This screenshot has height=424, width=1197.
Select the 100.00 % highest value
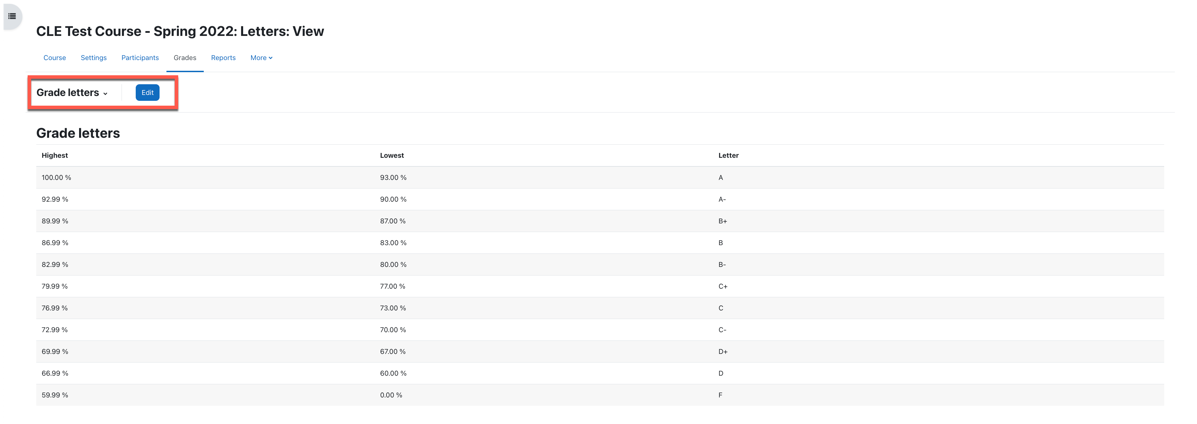point(56,177)
